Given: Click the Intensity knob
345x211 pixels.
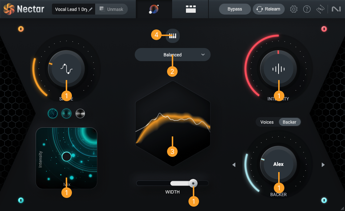Looking at the screenshot, I should tap(278, 68).
